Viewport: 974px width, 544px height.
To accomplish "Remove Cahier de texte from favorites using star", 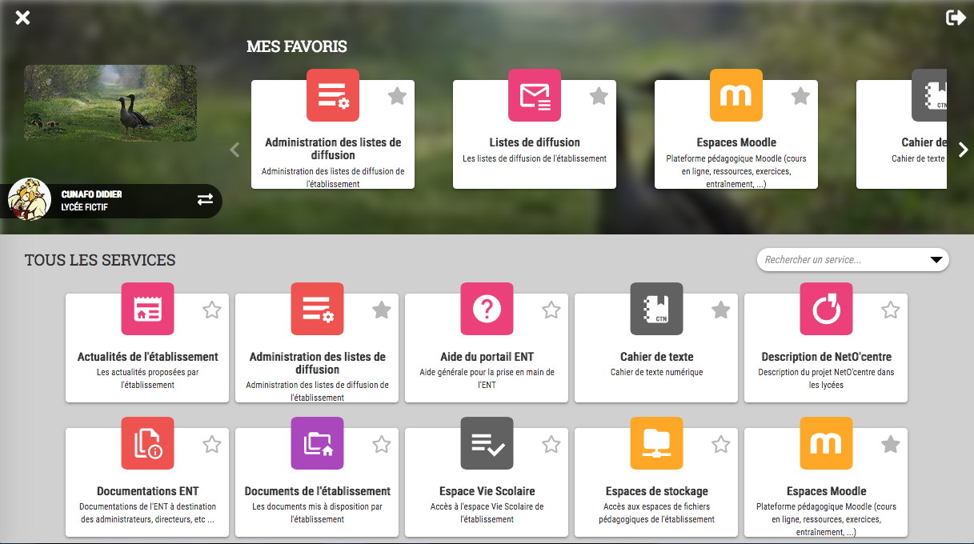I will [x=720, y=310].
